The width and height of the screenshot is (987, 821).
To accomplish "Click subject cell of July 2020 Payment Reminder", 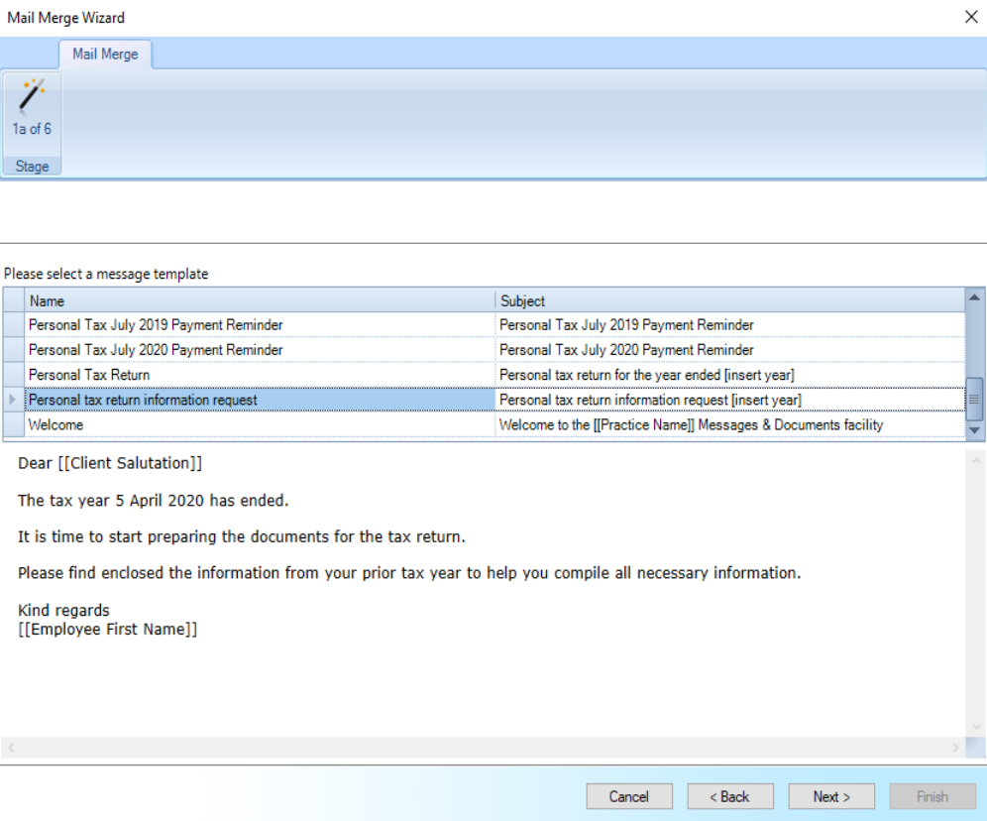I will (x=729, y=350).
